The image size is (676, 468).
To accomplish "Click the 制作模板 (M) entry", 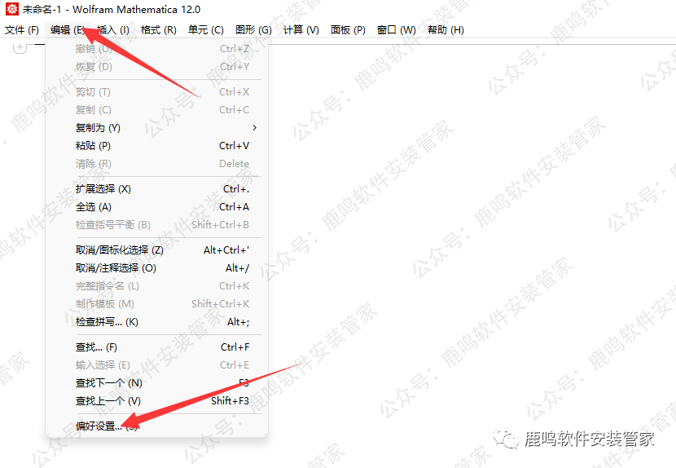I will [x=157, y=304].
